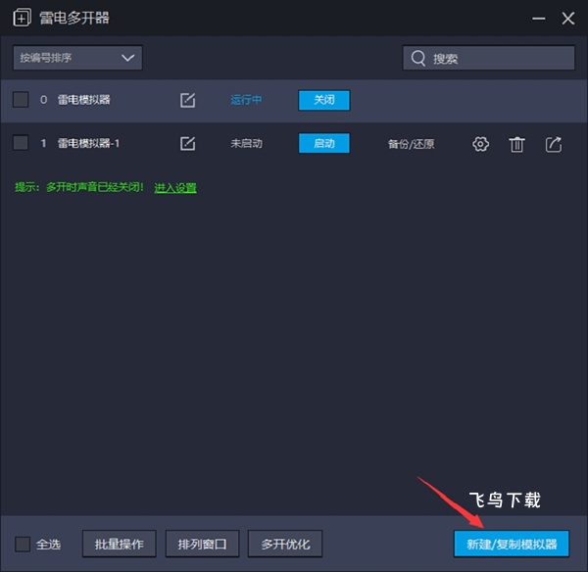Click 新建/复制模拟器 button

(x=512, y=544)
